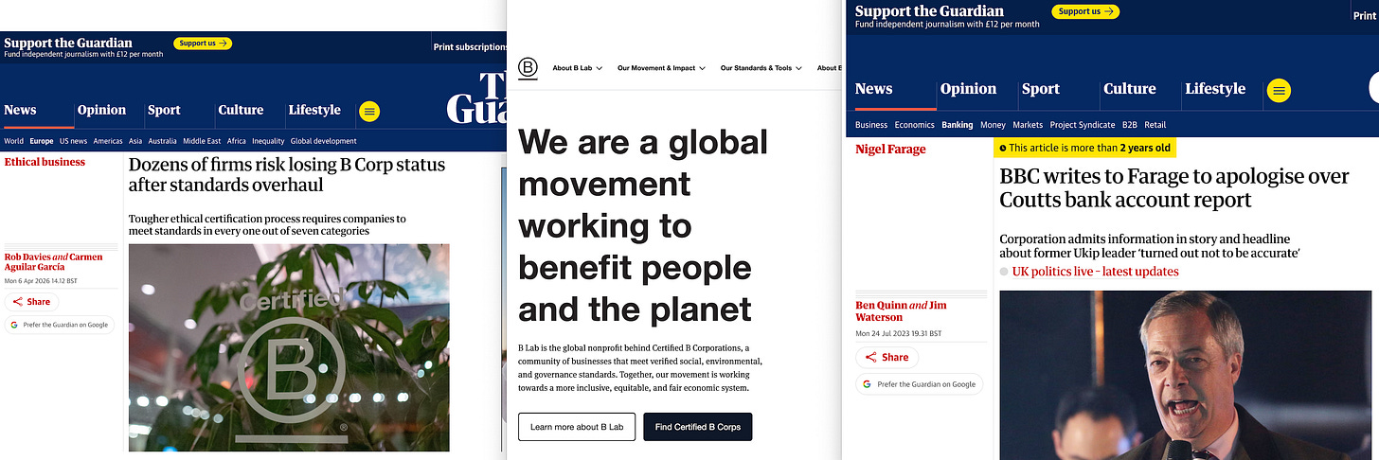Click 'Mon 24 Jul 2023 19.31 BST' date

(901, 333)
